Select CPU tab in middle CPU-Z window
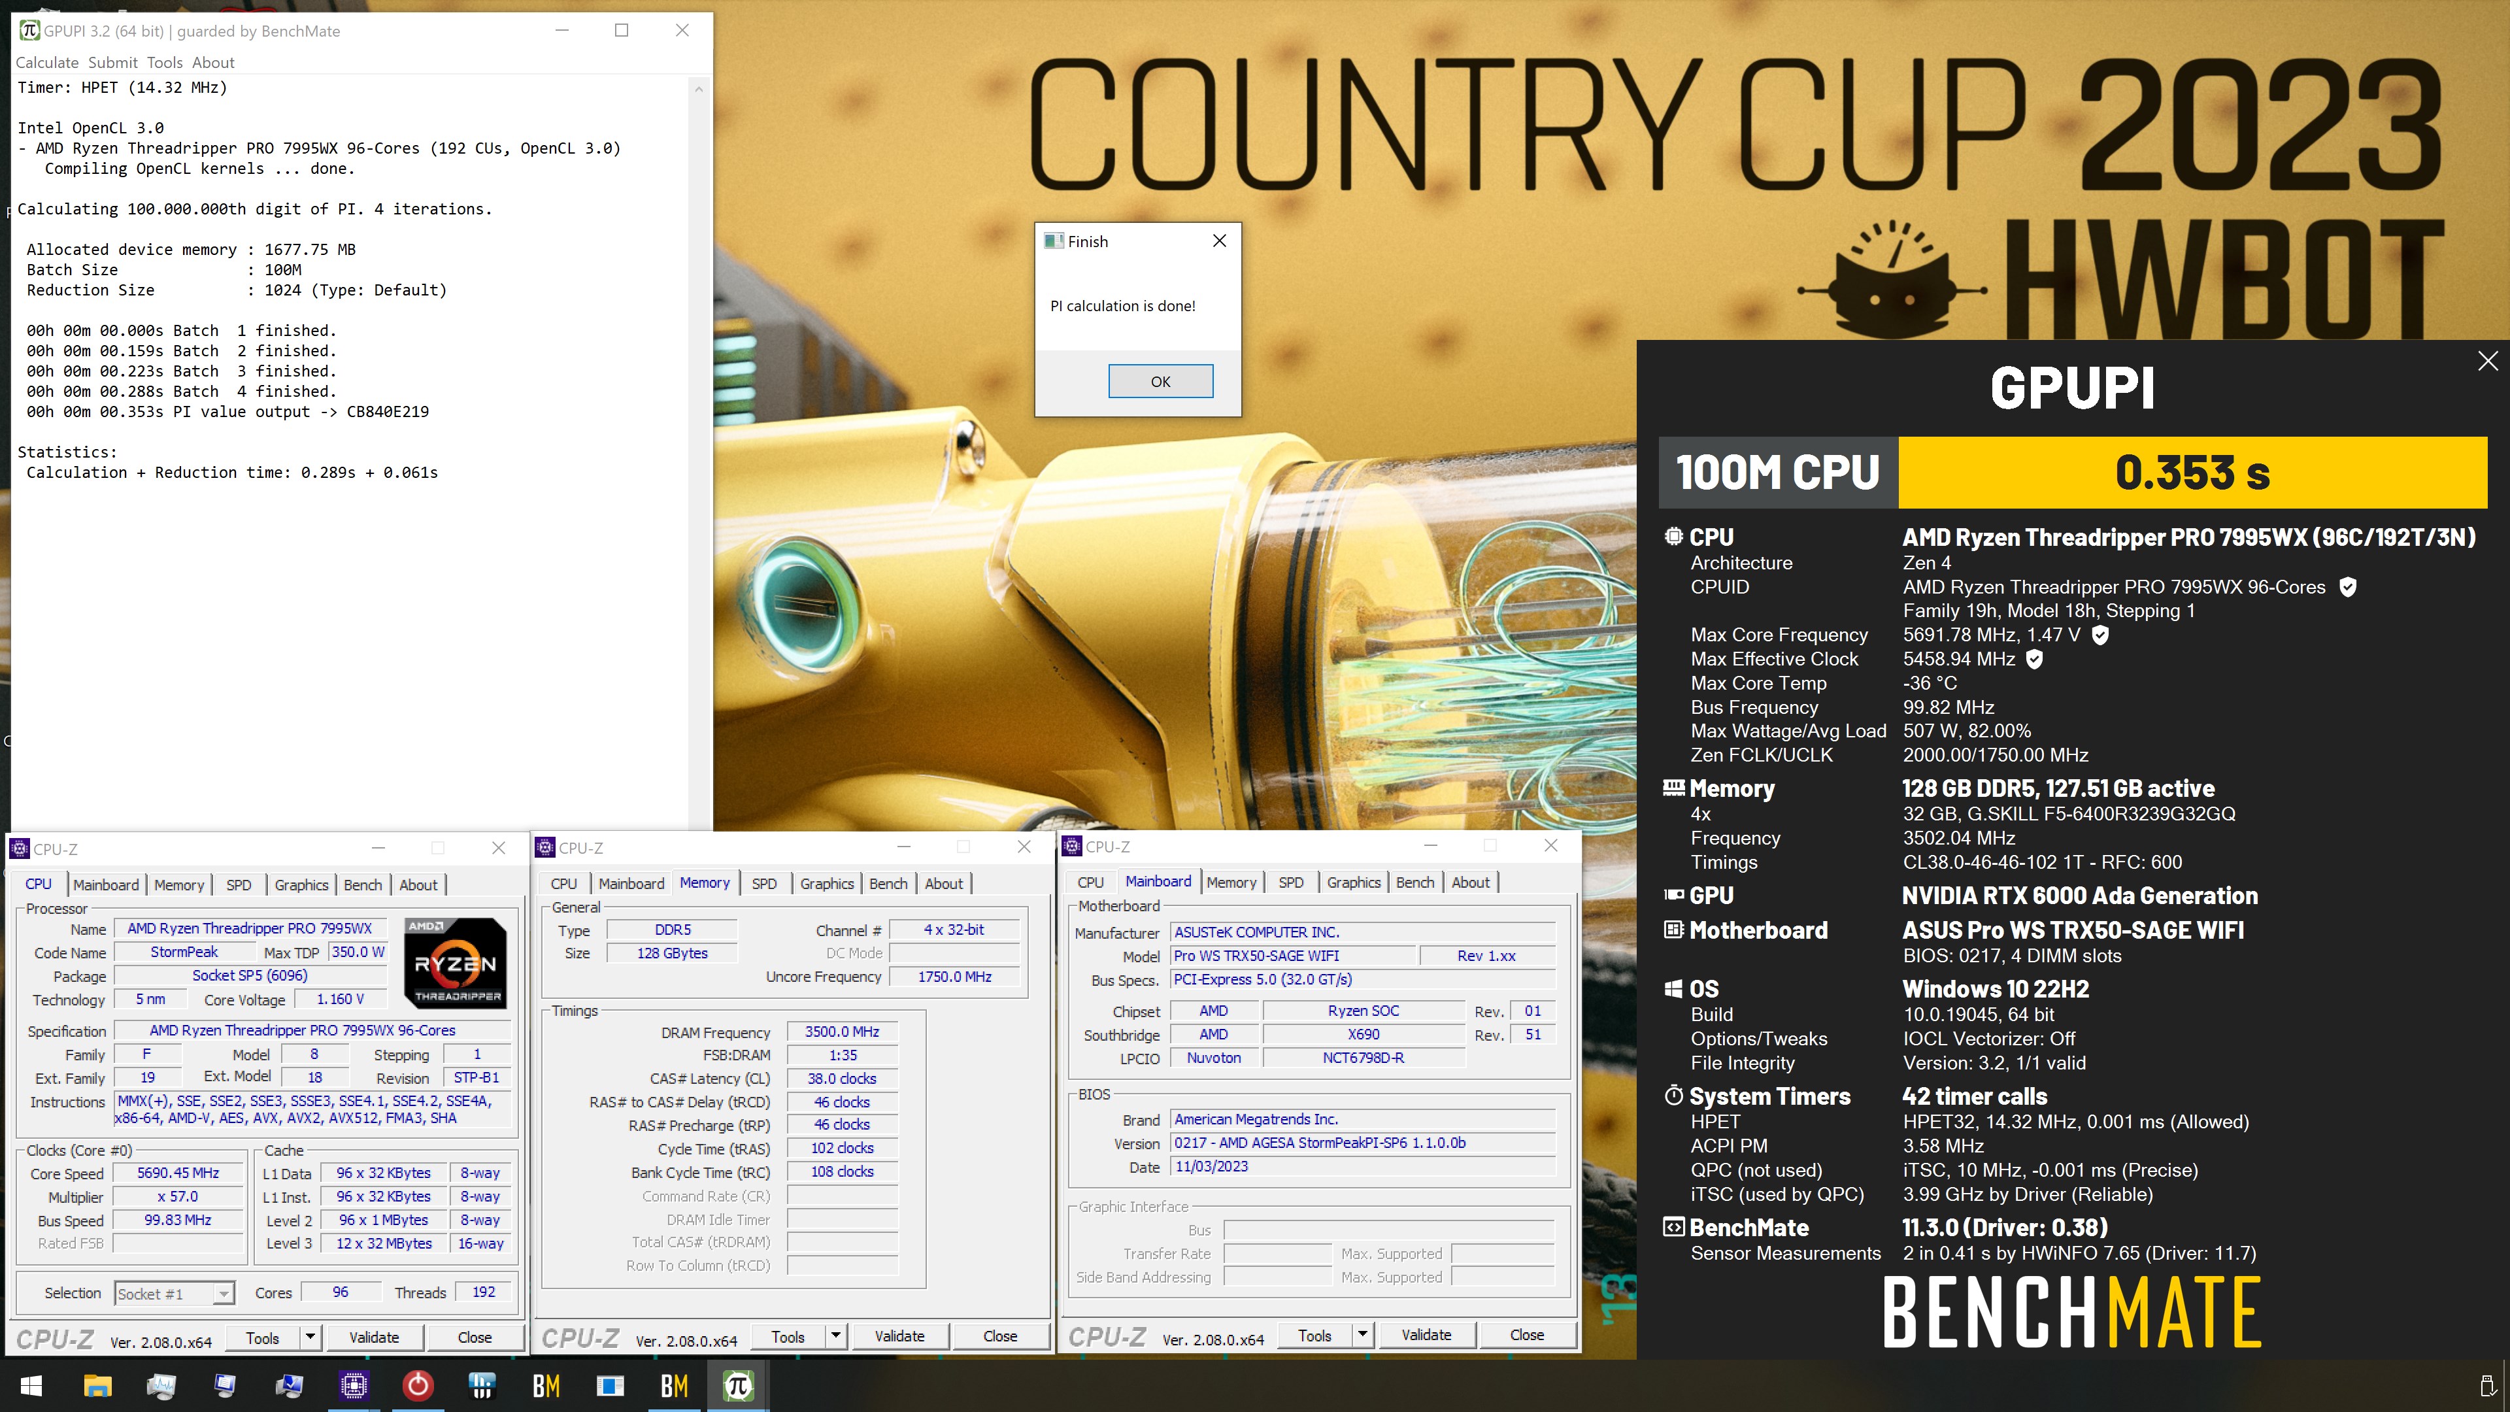Screen dimensions: 2510x1412 tap(563, 884)
